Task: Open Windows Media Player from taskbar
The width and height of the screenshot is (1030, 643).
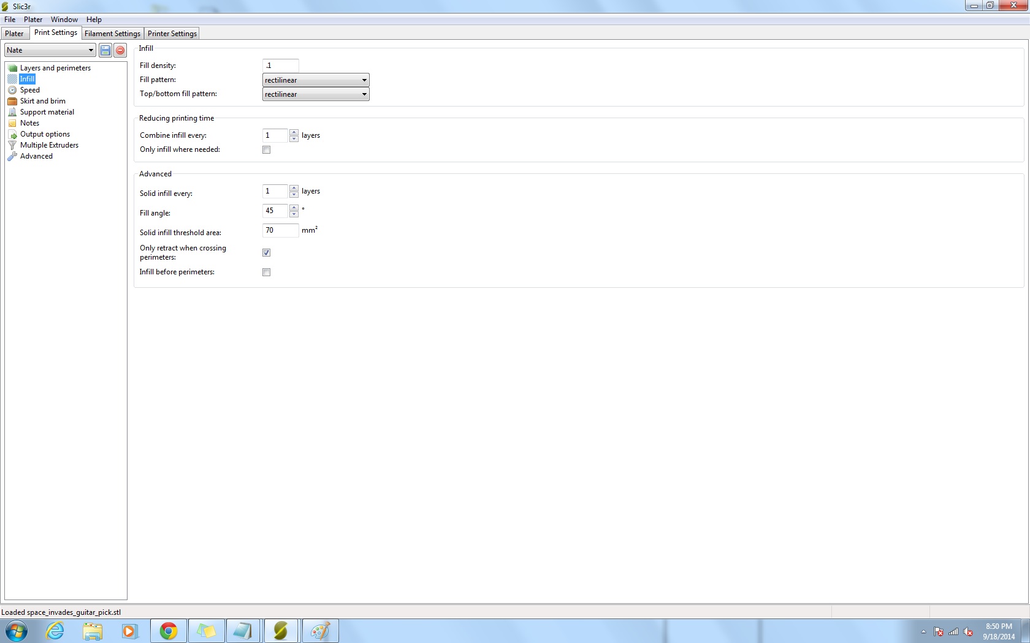Action: click(x=130, y=631)
